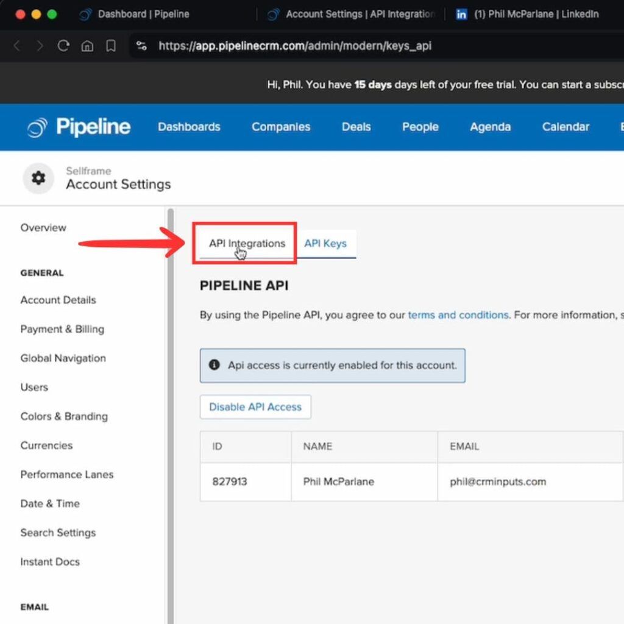Open site settings icon in address bar
The width and height of the screenshot is (624, 624).
pos(141,46)
